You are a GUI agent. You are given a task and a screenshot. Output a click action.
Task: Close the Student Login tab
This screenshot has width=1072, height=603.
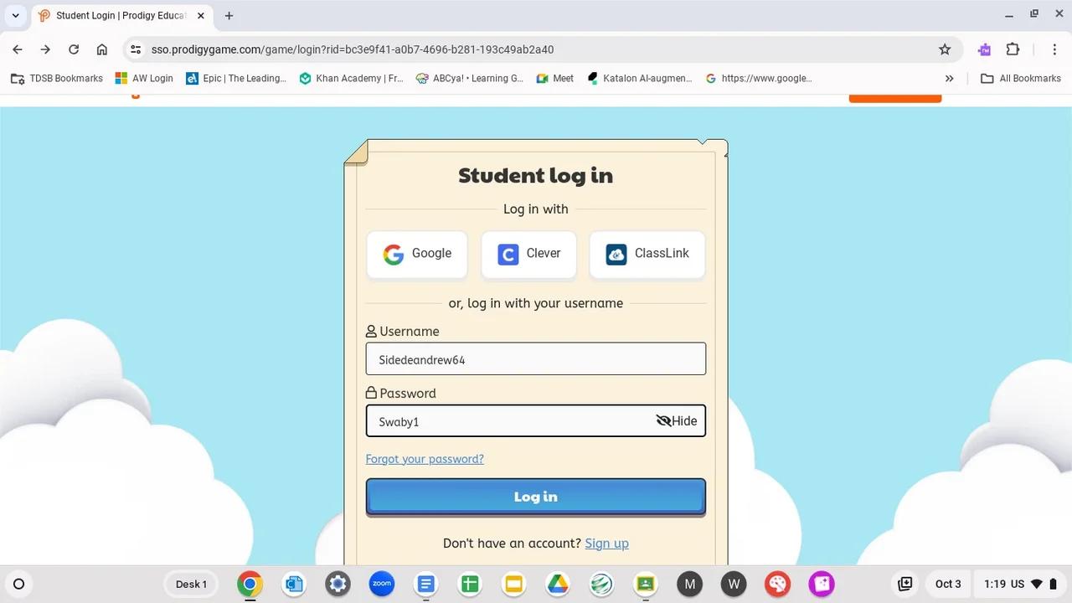(201, 15)
